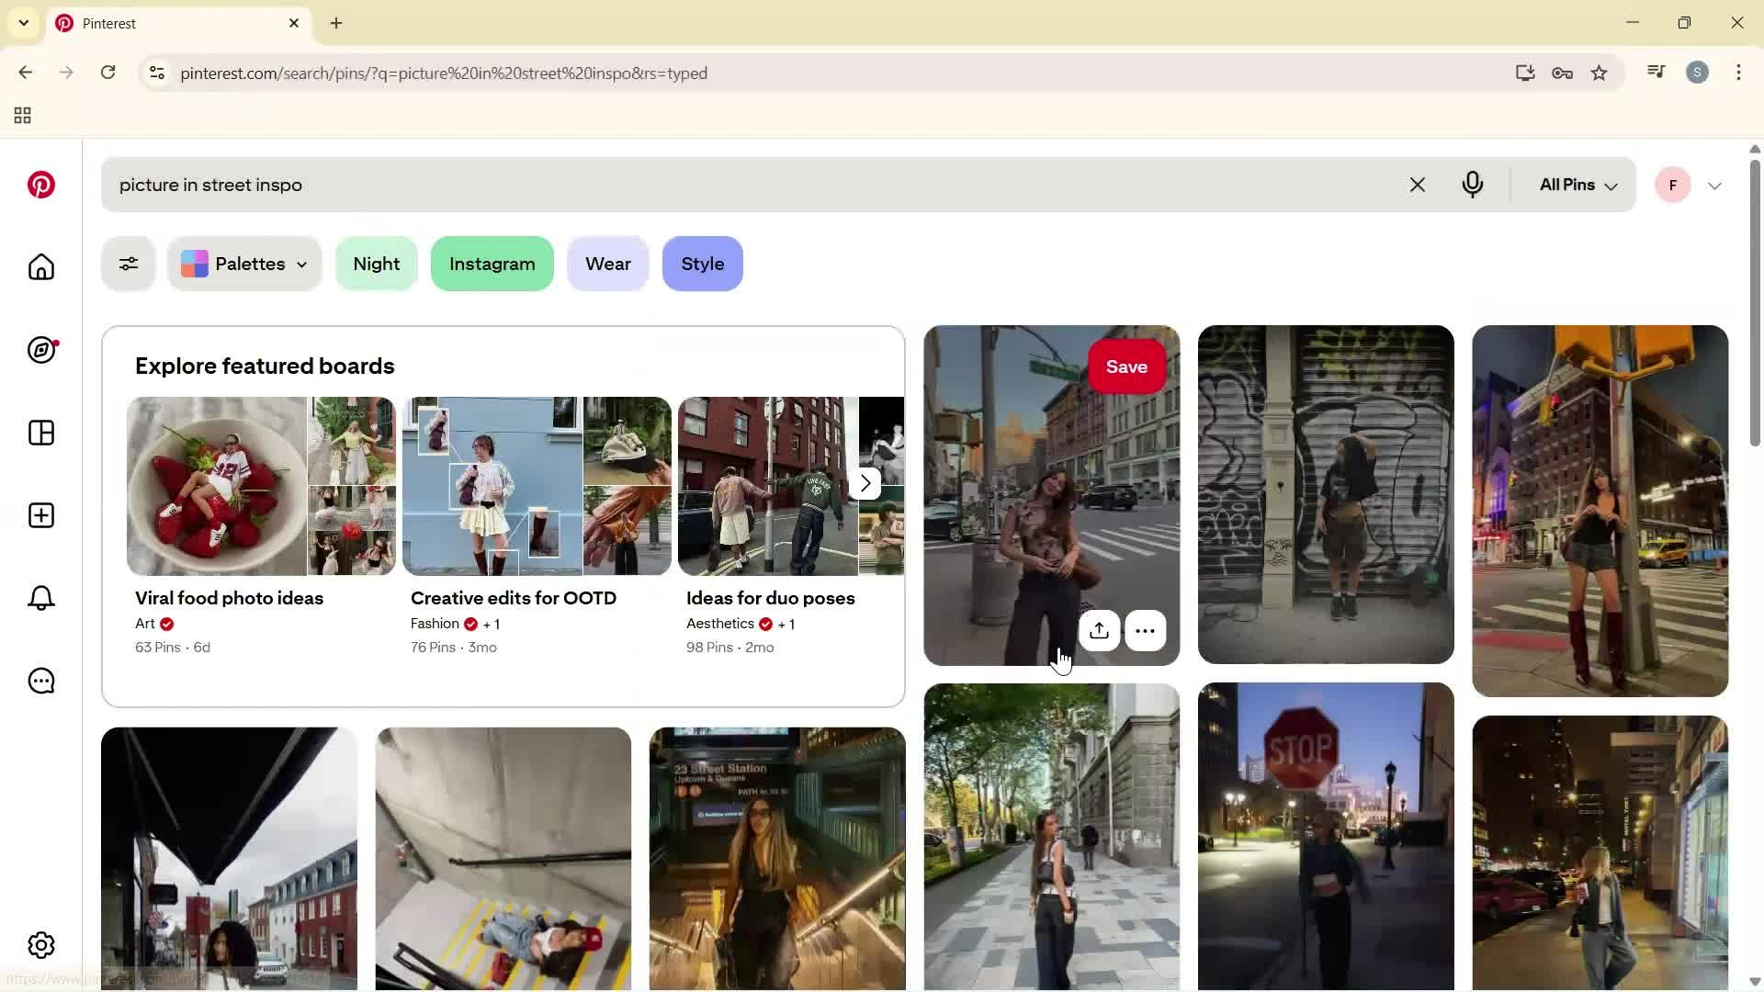Click the Palettes color swatch icon
Image resolution: width=1764 pixels, height=992 pixels.
[x=193, y=264]
